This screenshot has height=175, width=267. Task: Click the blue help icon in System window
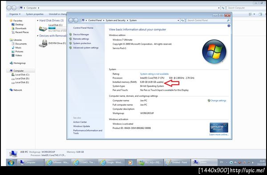pos(229,26)
